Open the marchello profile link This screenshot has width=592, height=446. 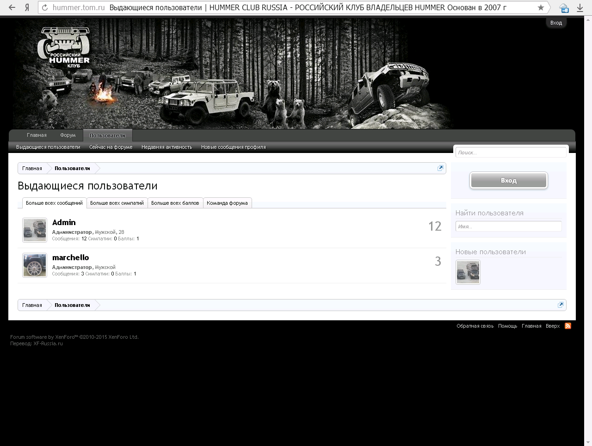71,257
